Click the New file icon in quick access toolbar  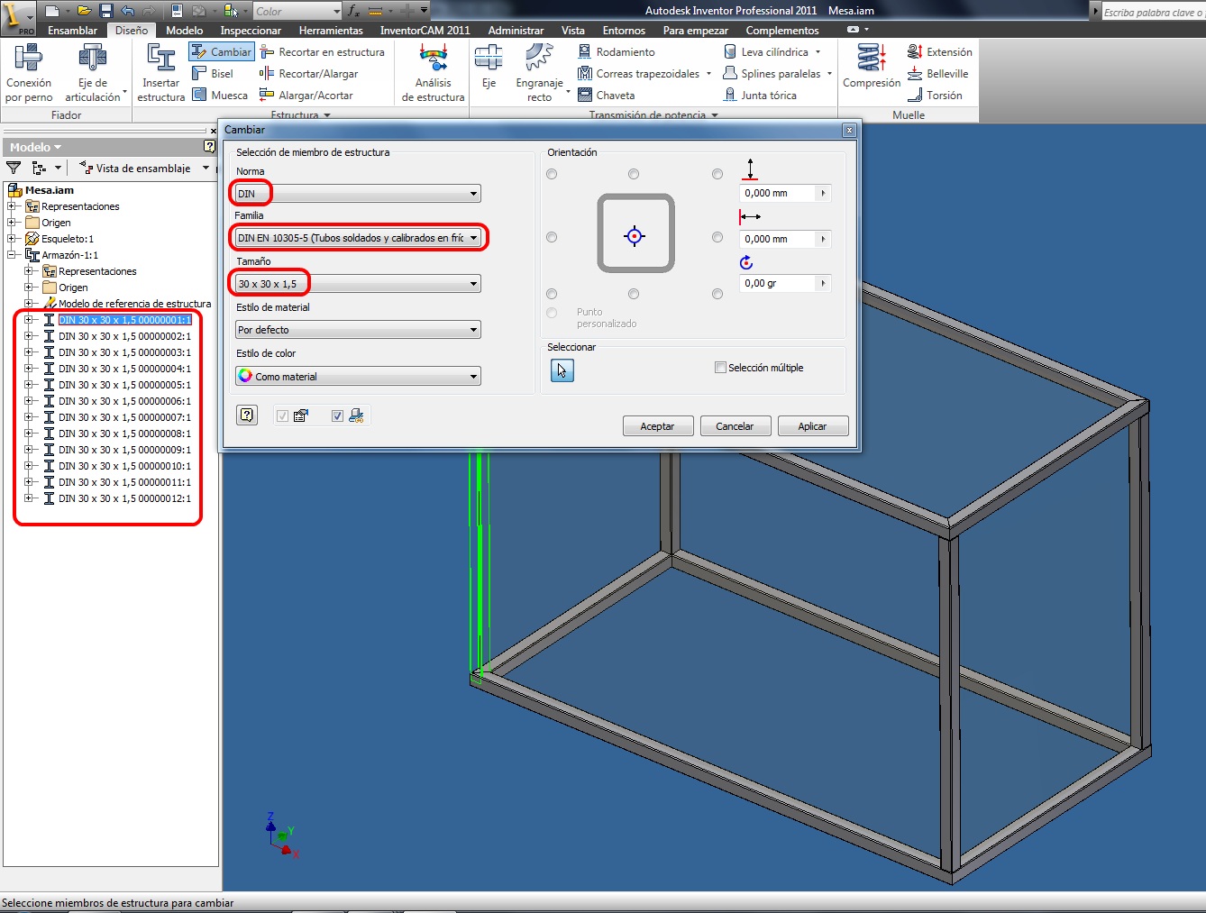(53, 11)
